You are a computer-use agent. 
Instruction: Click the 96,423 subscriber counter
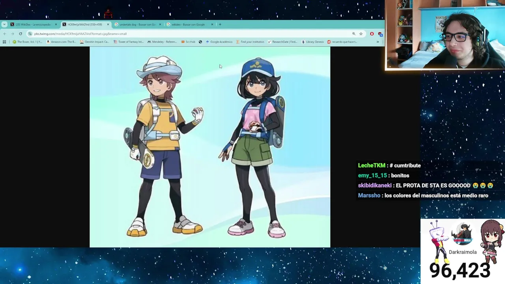tap(460, 270)
